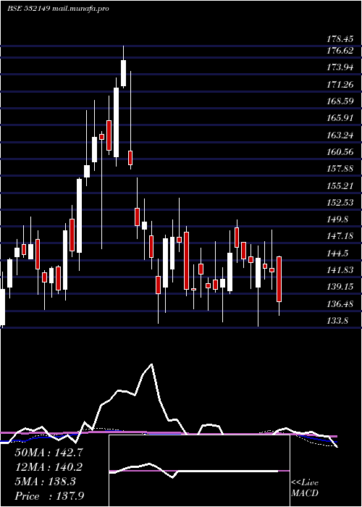The height and width of the screenshot is (507, 362).
Task: Click the 160.56 price level label
Action: click(x=340, y=151)
